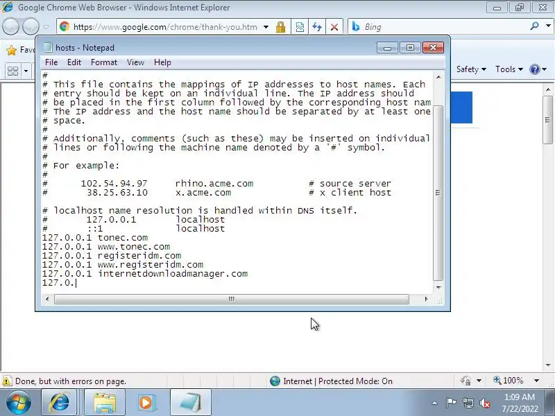
Task: Click the Internet Explorer Forward button
Action: click(x=31, y=26)
